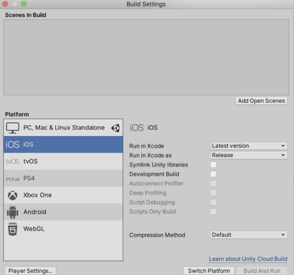Open Compression Method dropdown
This screenshot has width=294, height=275.
point(248,235)
